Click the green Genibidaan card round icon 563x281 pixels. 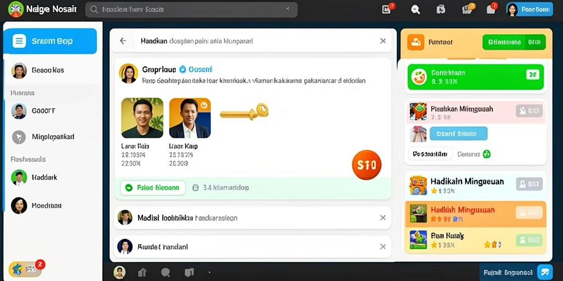pyautogui.click(x=419, y=77)
